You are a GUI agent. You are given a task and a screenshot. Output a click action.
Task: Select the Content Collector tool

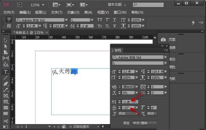coord(5,64)
